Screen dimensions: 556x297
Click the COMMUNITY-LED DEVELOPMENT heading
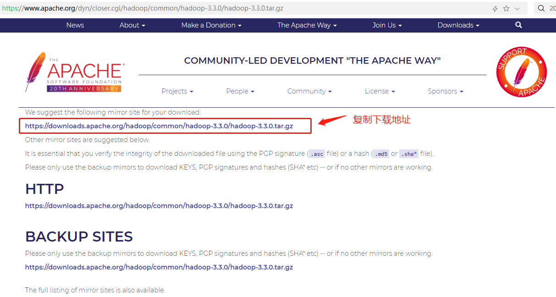pyautogui.click(x=312, y=60)
